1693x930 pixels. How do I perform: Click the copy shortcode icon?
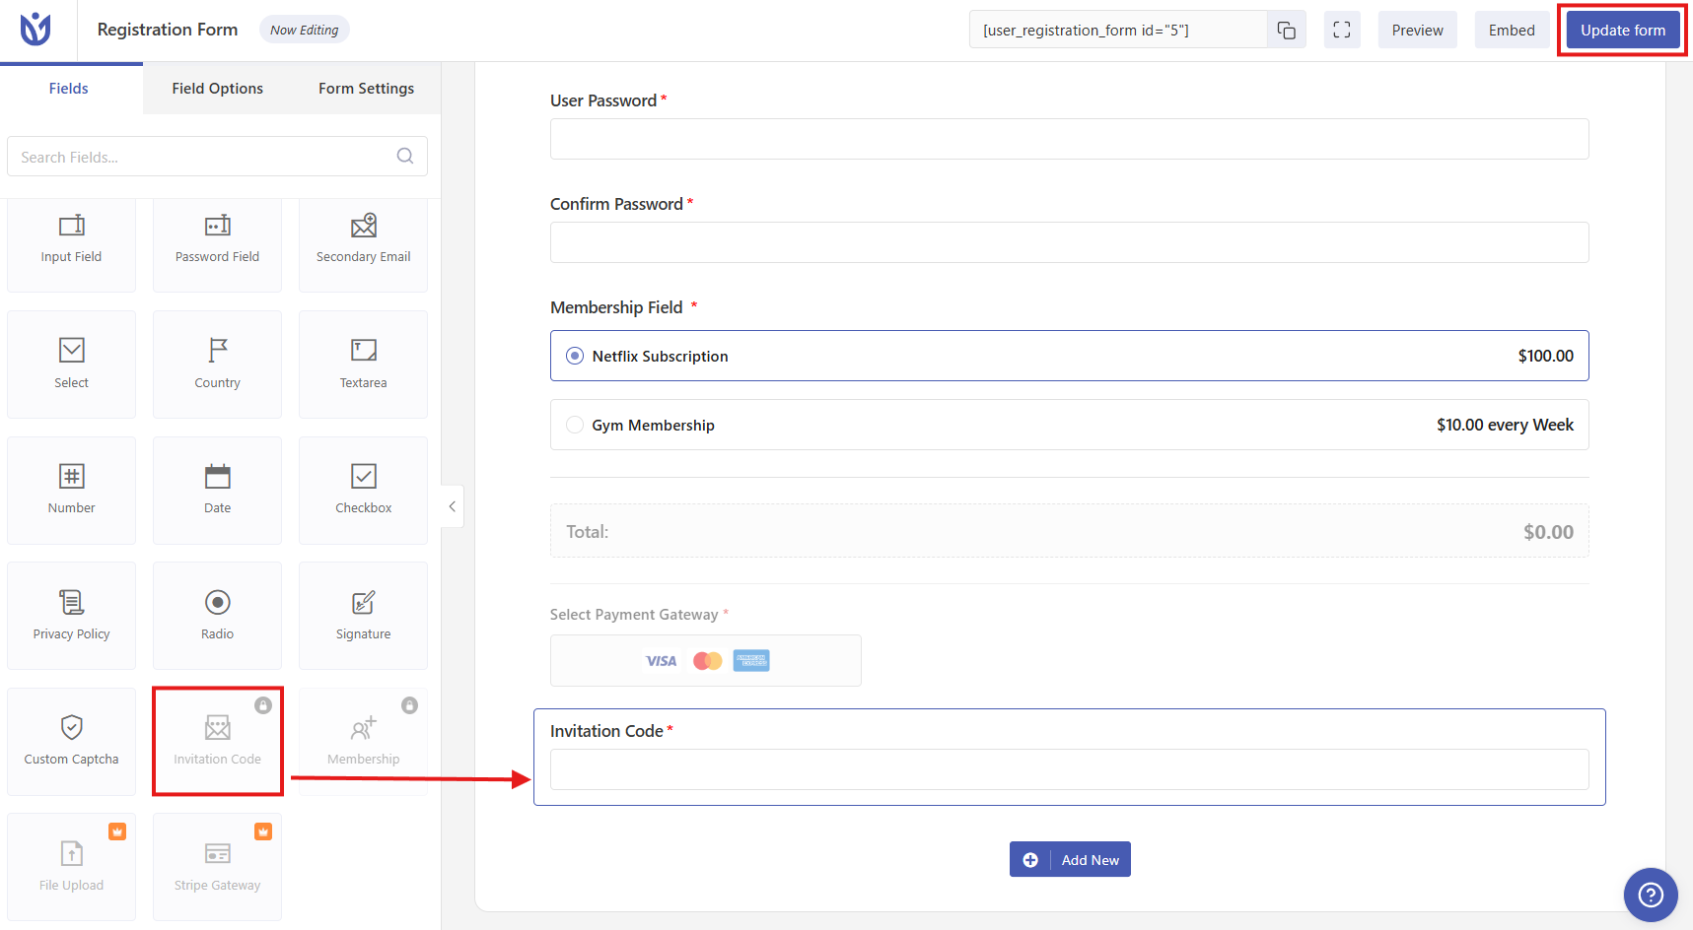(1287, 31)
